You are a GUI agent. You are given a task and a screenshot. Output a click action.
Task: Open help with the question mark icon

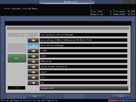pyautogui.click(x=133, y=2)
